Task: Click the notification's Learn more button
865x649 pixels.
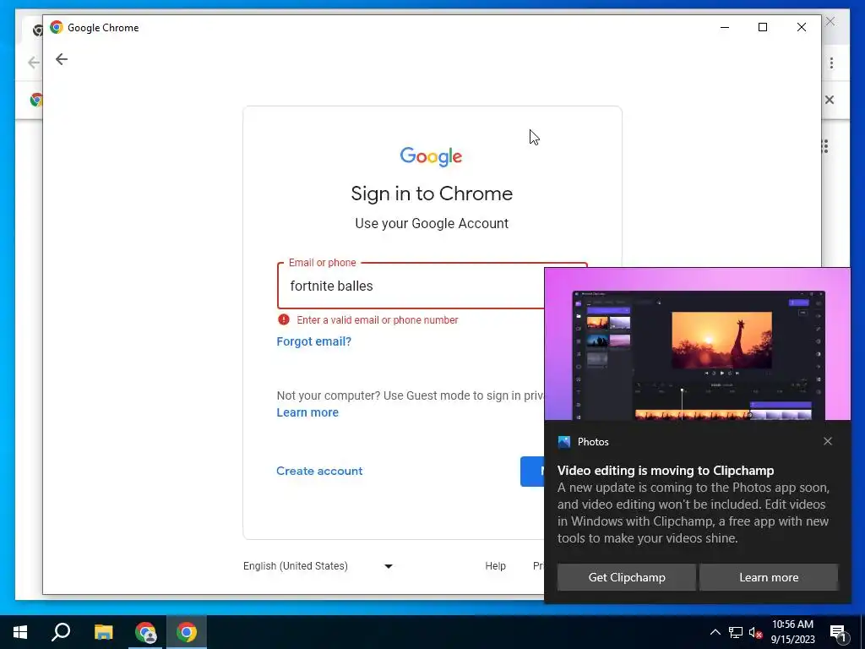Action: [769, 577]
